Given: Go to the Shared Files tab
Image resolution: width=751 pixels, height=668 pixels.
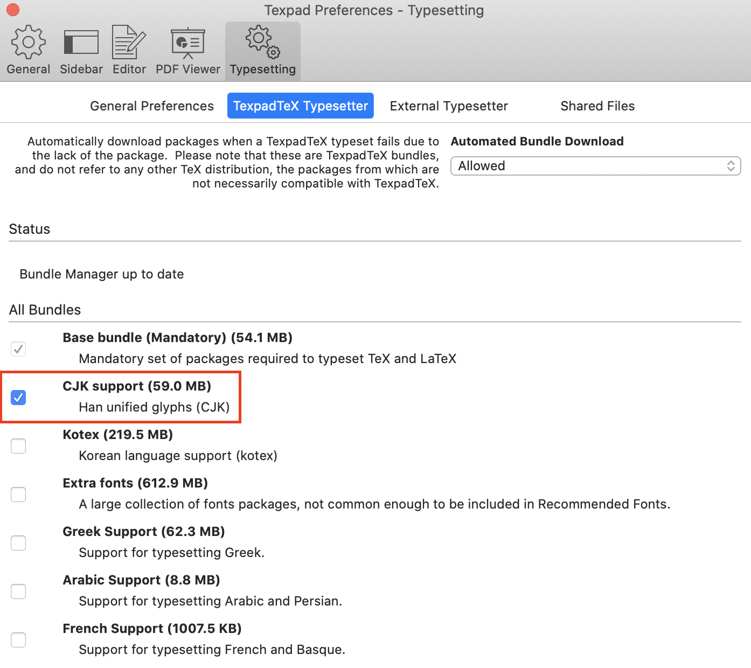Looking at the screenshot, I should point(597,106).
